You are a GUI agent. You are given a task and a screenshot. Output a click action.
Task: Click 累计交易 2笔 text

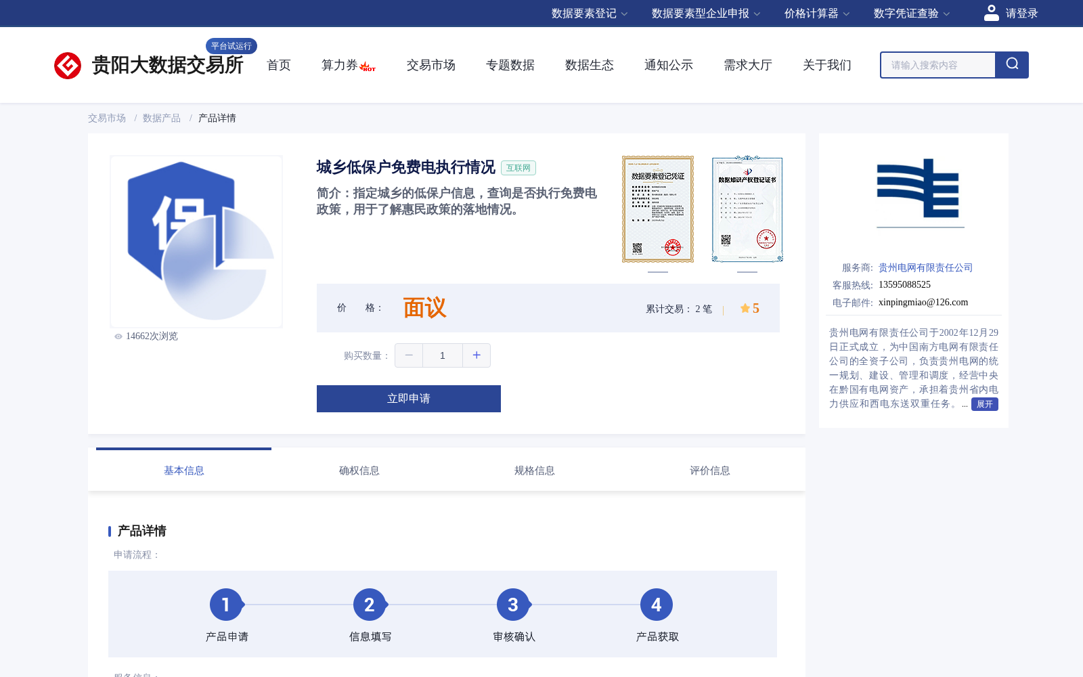pos(679,309)
